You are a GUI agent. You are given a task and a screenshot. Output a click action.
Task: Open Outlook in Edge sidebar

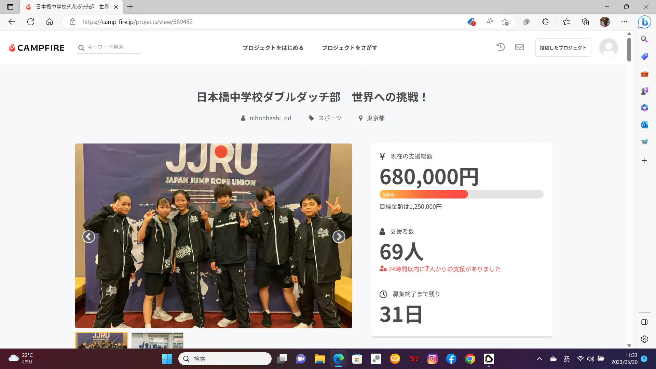(644, 125)
